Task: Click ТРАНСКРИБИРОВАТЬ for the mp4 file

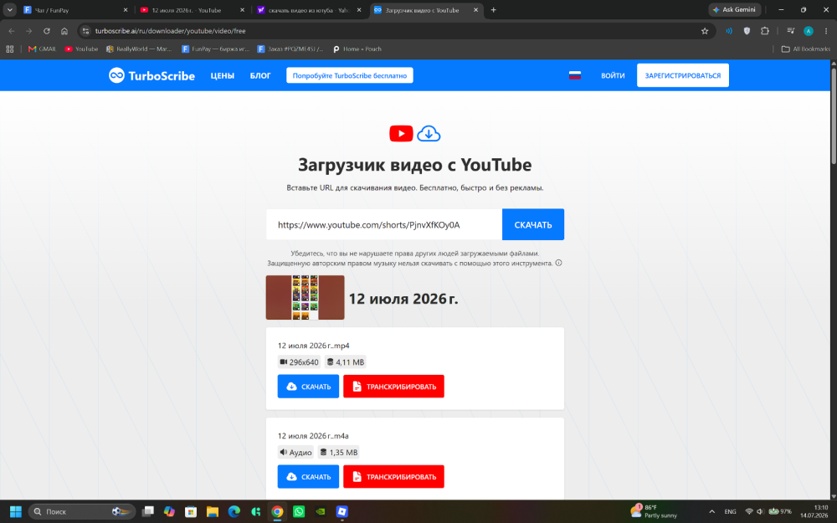Action: [x=393, y=387]
